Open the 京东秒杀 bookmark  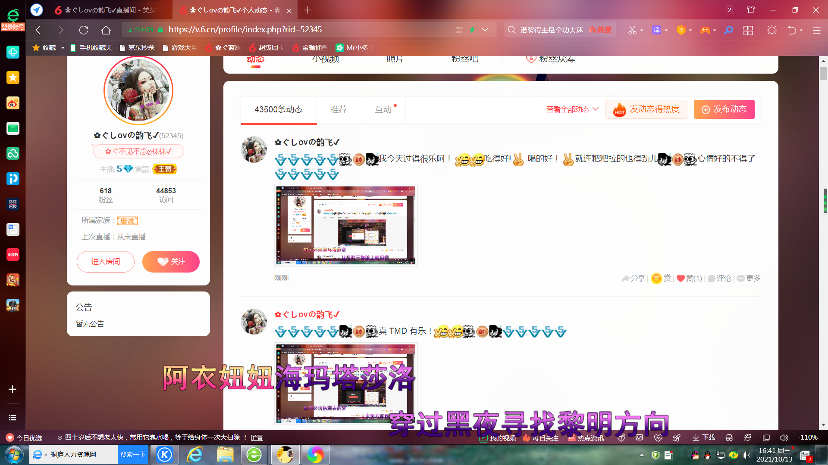pyautogui.click(x=137, y=48)
